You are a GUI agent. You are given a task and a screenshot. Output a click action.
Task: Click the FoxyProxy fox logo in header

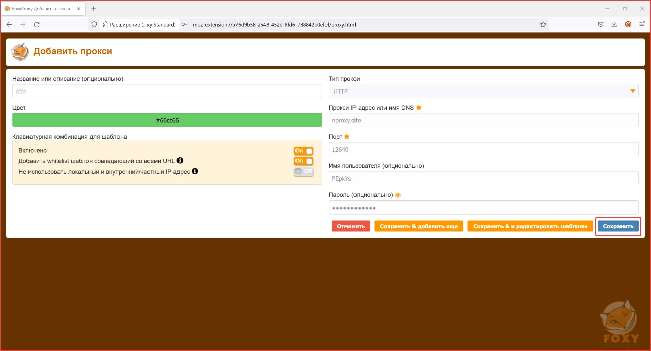click(x=20, y=51)
